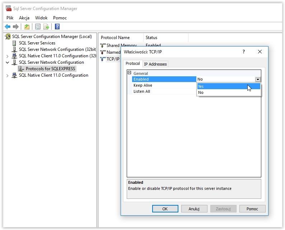Choose Yes in the Enabled dropdown

pos(229,86)
